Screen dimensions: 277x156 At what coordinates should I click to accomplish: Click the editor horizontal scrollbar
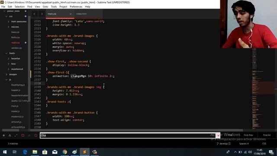[x=137, y=130]
